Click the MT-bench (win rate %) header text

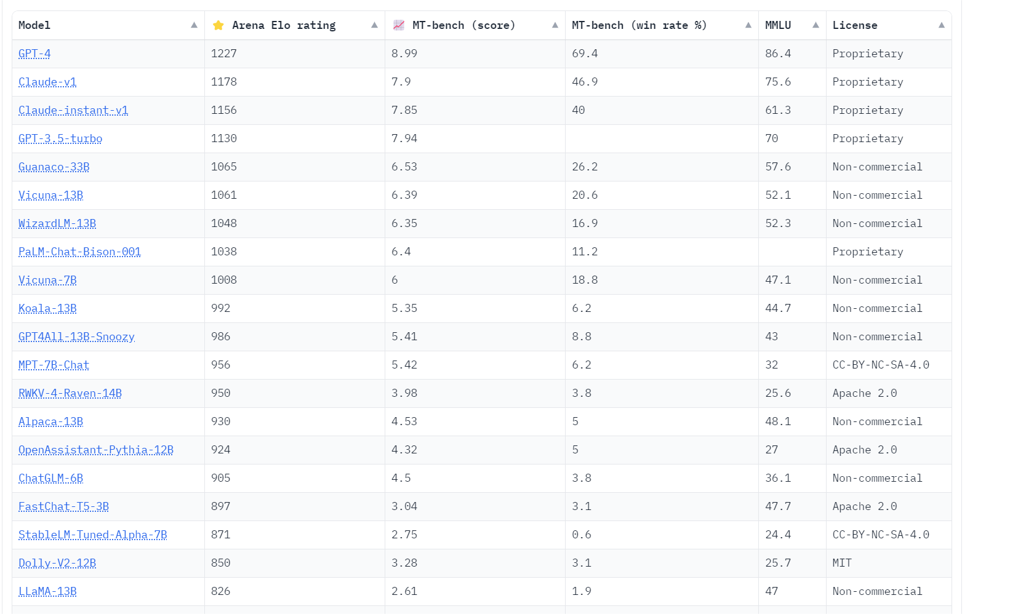pos(639,25)
